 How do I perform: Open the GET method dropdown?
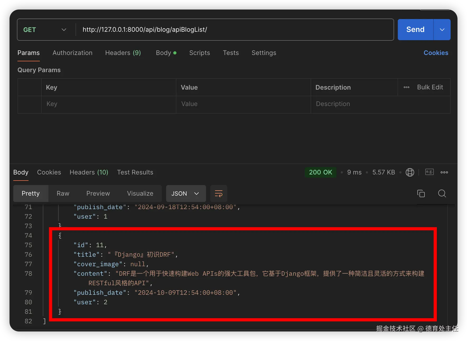(x=45, y=30)
